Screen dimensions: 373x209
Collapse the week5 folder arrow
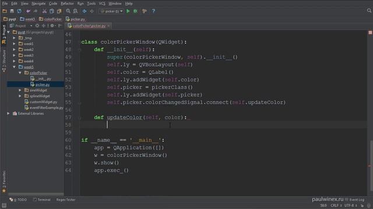click(14, 67)
